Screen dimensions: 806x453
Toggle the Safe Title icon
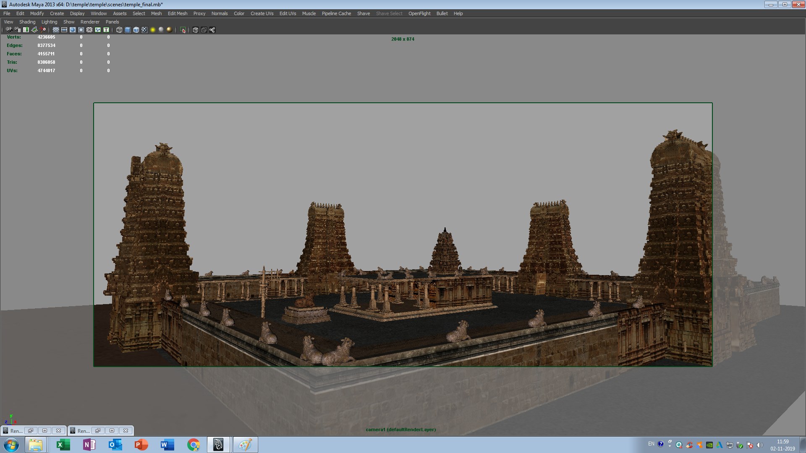106,30
